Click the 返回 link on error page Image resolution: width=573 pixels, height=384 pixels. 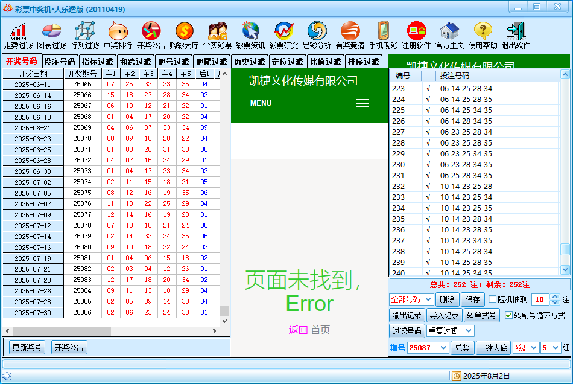click(298, 330)
